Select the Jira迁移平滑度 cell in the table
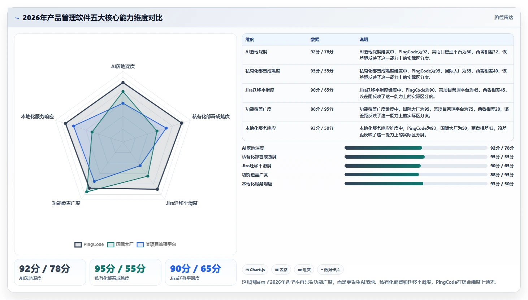This screenshot has height=300, width=528. pos(260,90)
